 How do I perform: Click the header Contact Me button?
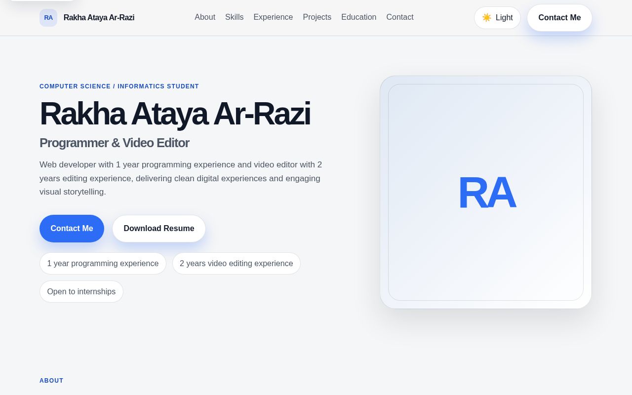[x=559, y=18]
